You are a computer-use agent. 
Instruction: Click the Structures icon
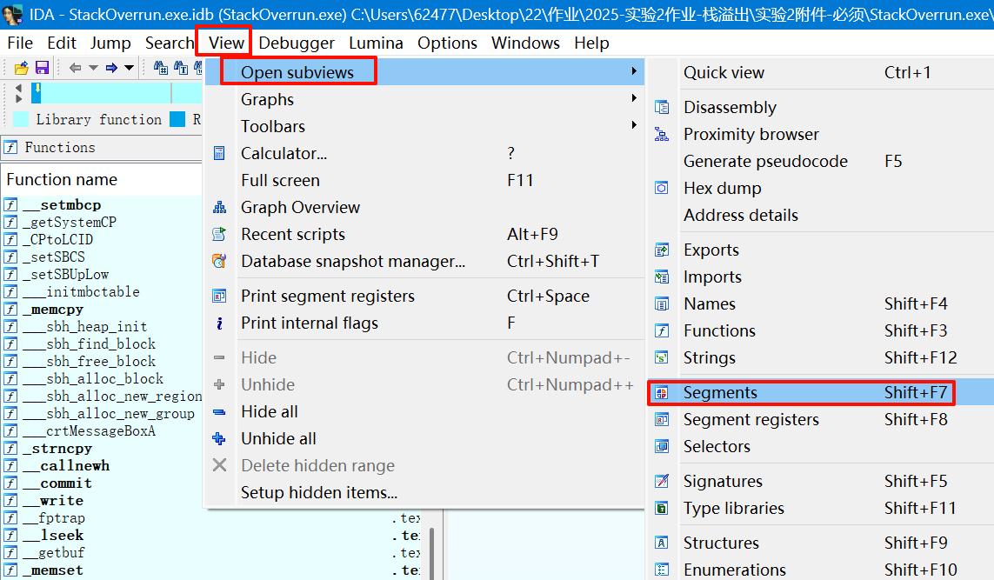[662, 543]
